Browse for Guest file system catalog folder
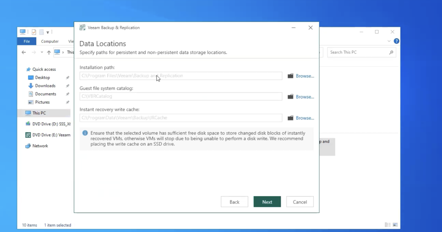 tap(305, 97)
